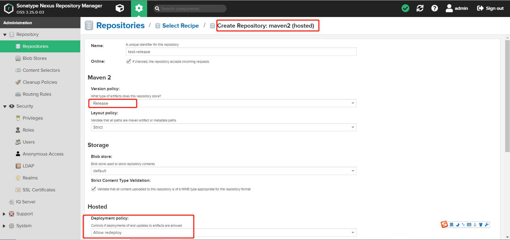Expand the Support tree node
Screen dimensions: 510x240
point(4,214)
